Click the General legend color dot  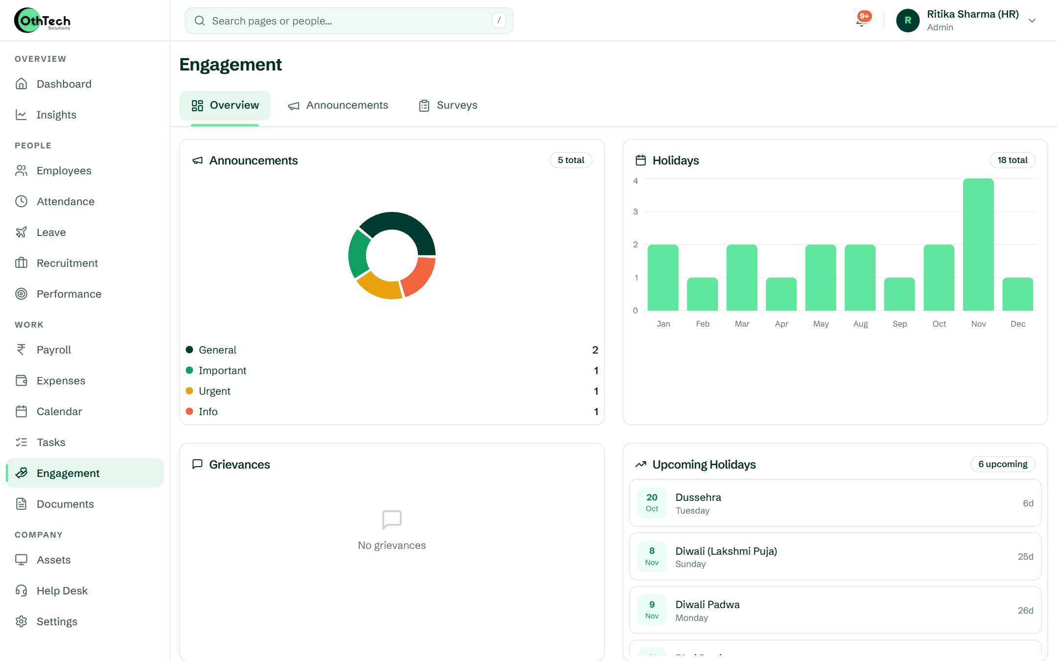coord(189,350)
